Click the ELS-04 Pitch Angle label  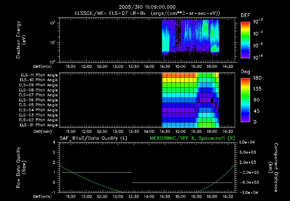pos(39,110)
